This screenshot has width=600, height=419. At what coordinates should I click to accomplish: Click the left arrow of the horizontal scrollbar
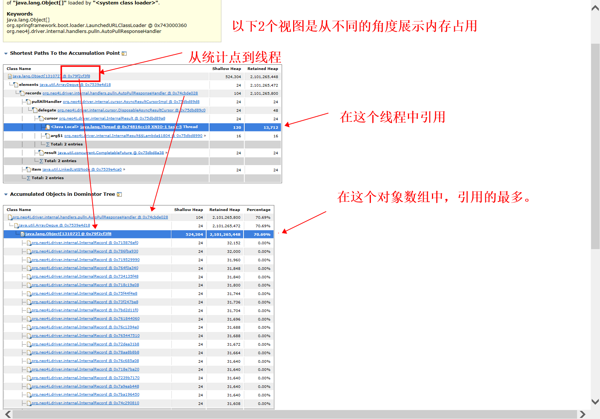click(x=8, y=414)
